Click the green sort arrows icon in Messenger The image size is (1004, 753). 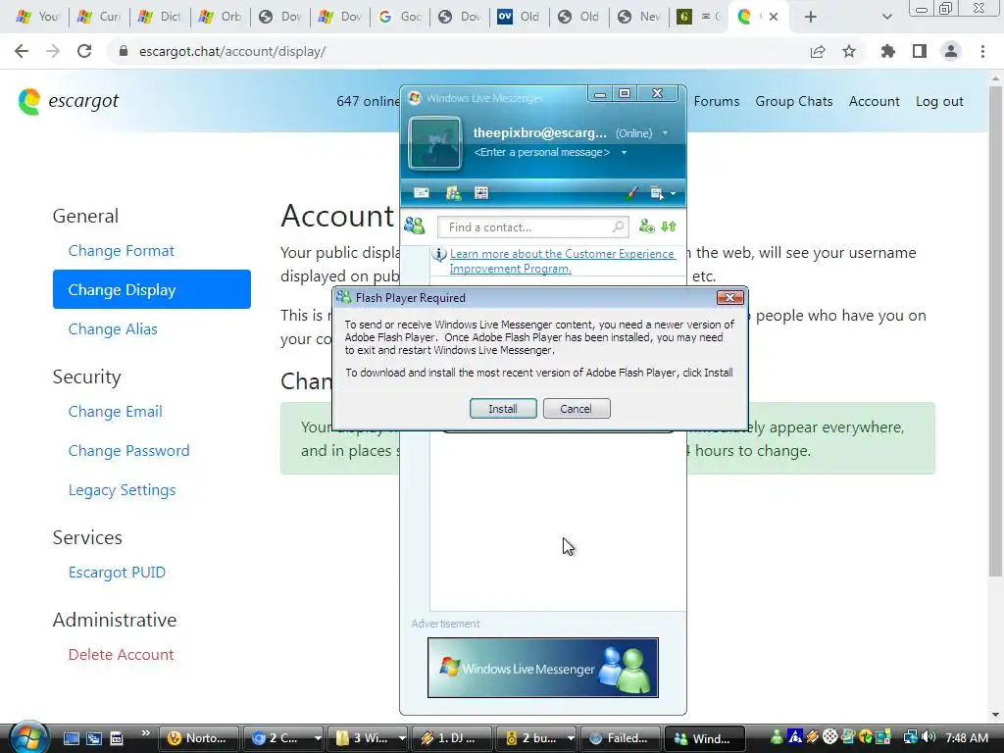click(669, 226)
